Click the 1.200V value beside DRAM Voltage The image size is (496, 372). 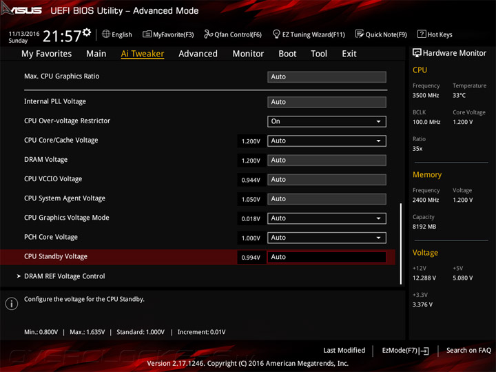tap(251, 161)
